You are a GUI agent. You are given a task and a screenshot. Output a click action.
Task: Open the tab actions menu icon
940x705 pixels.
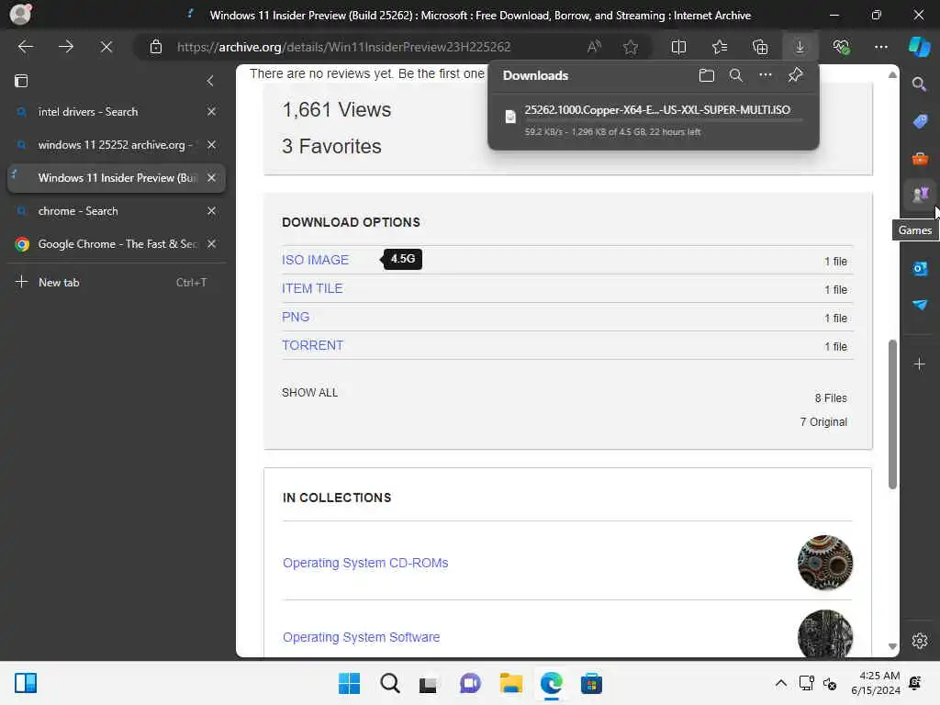tap(21, 81)
